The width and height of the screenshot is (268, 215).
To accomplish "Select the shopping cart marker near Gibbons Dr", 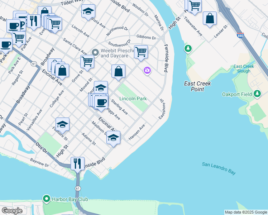I will click(141, 52).
